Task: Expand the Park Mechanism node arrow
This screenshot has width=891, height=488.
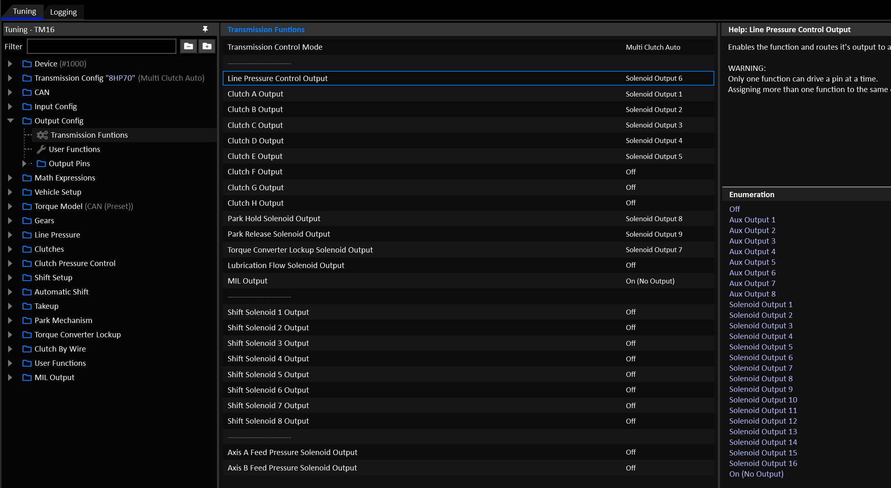Action: (10, 320)
